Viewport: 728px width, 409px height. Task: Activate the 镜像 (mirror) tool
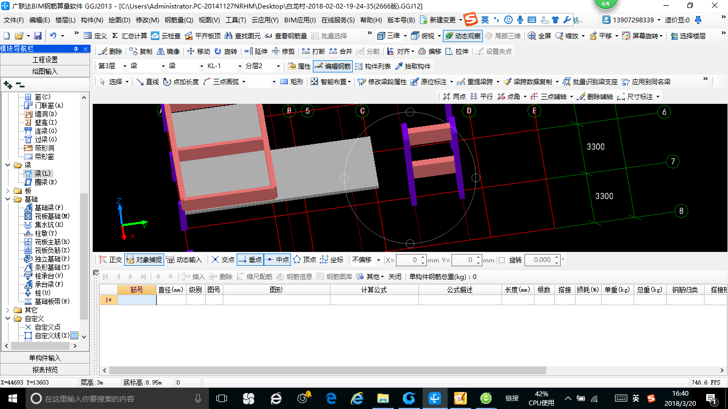[x=168, y=52]
